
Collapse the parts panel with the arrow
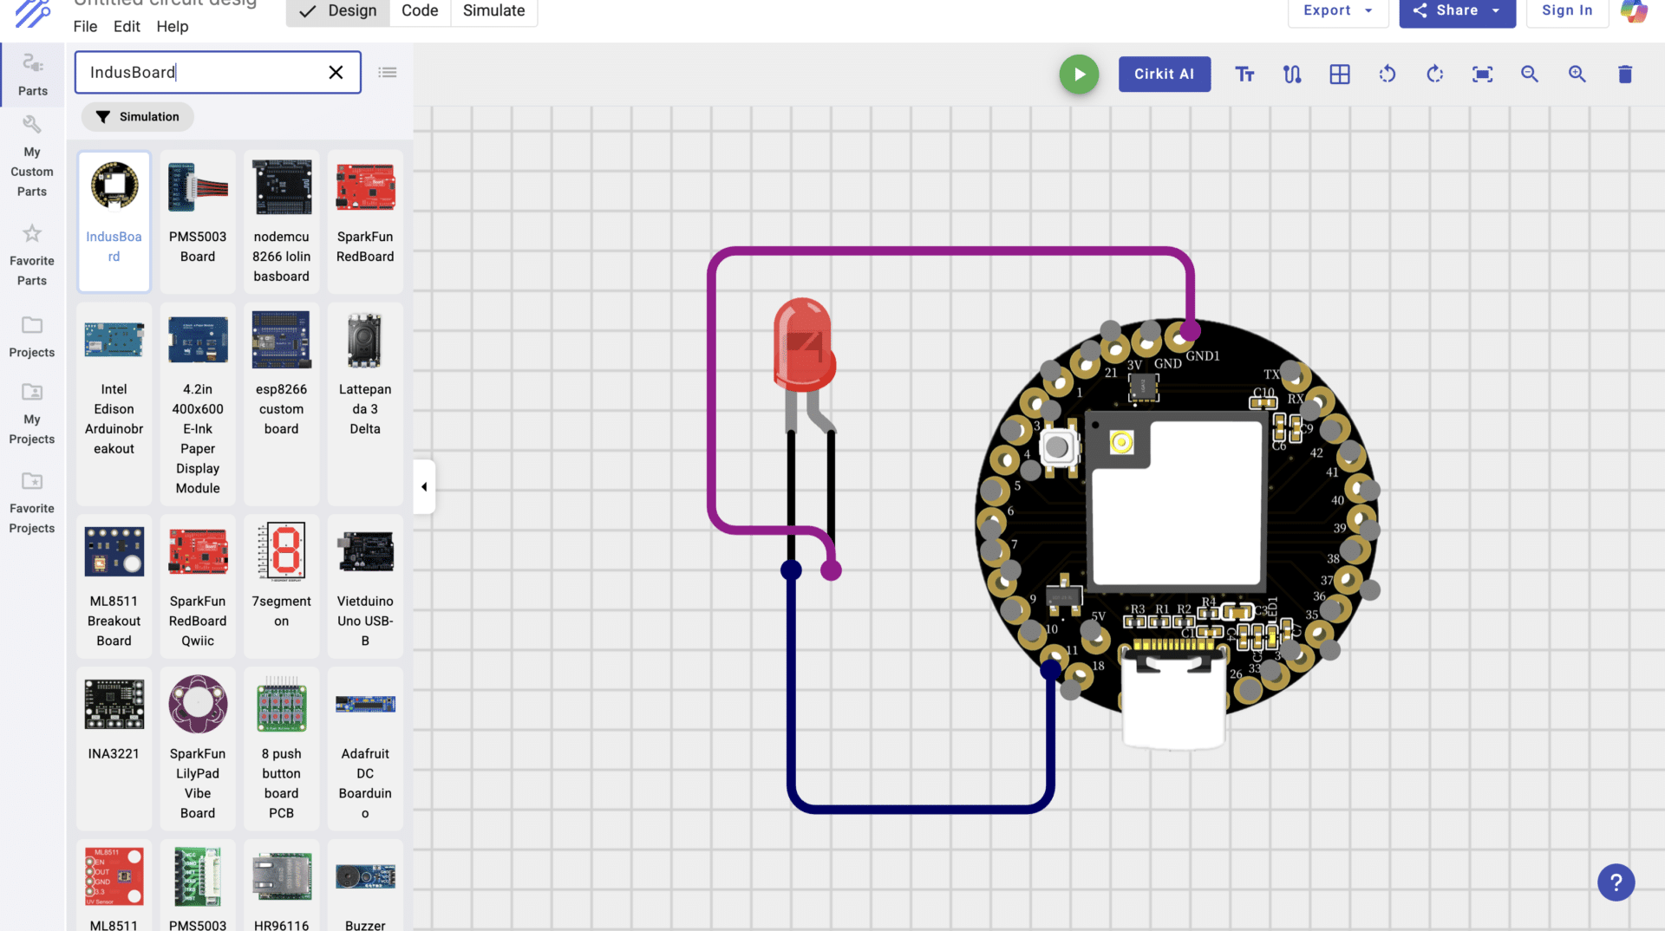[424, 486]
